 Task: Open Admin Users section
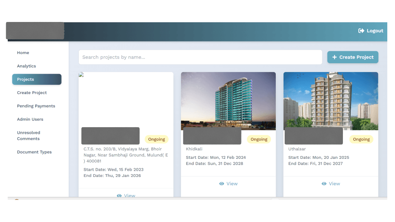(x=30, y=119)
